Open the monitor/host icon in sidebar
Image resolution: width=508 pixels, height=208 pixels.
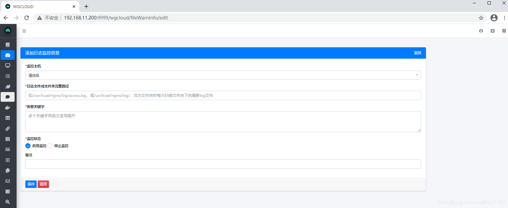click(x=8, y=65)
